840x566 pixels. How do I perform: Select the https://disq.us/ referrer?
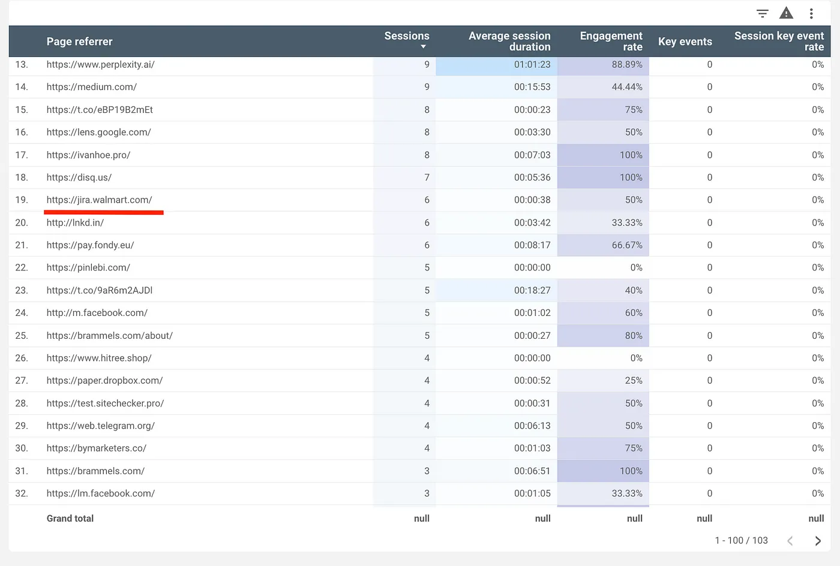(79, 177)
